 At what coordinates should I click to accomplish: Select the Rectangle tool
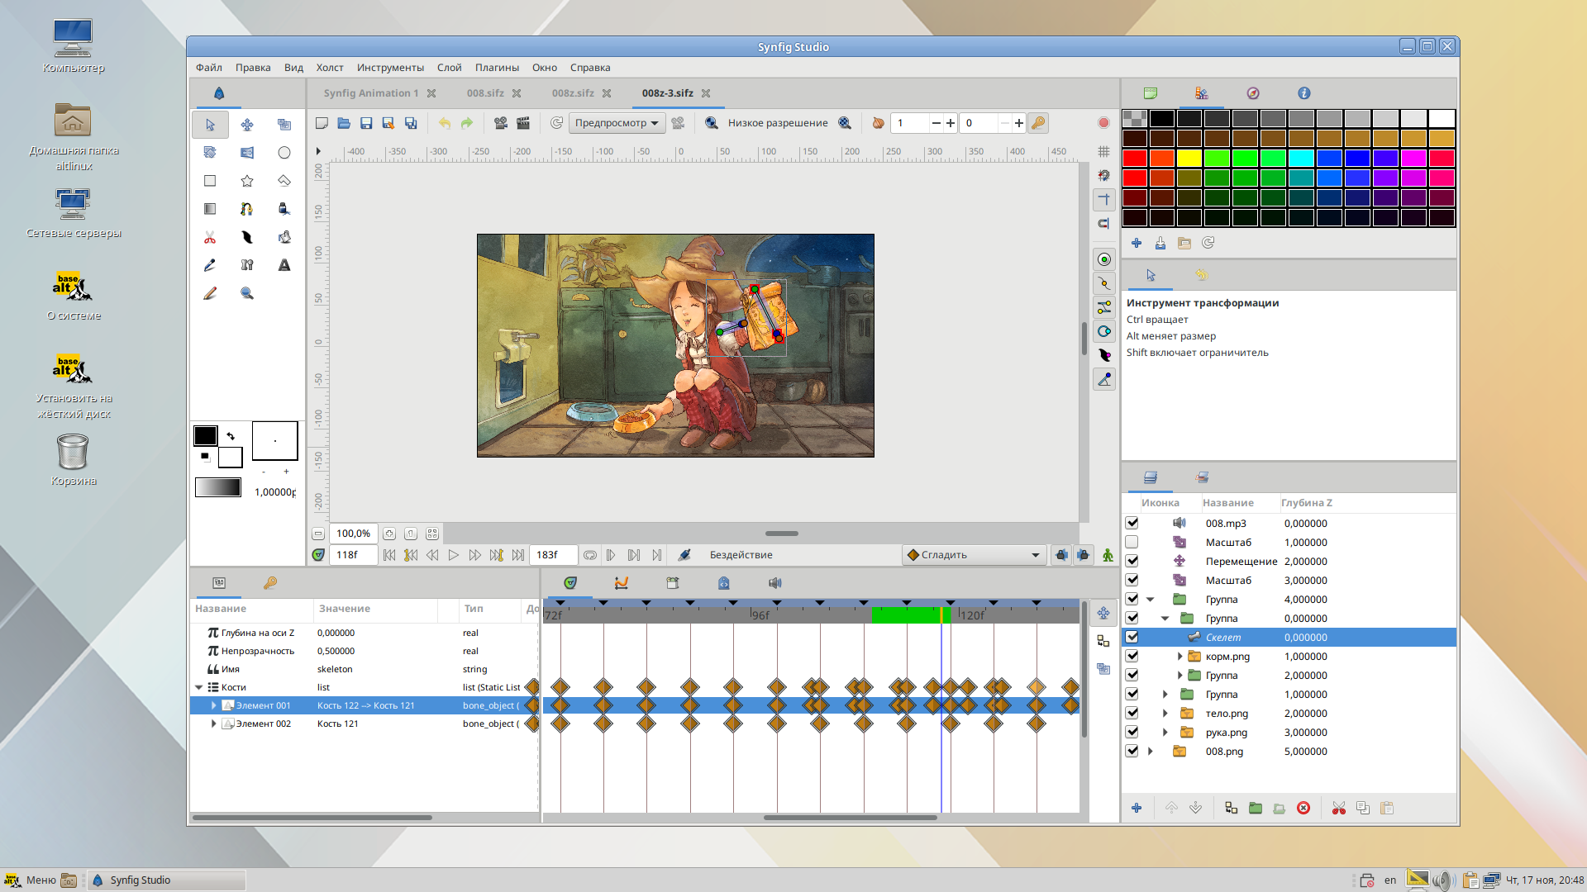(210, 181)
